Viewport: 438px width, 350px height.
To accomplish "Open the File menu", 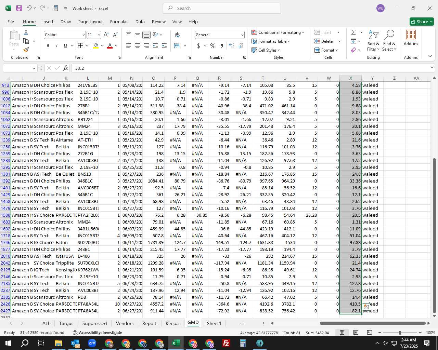I will (x=11, y=22).
